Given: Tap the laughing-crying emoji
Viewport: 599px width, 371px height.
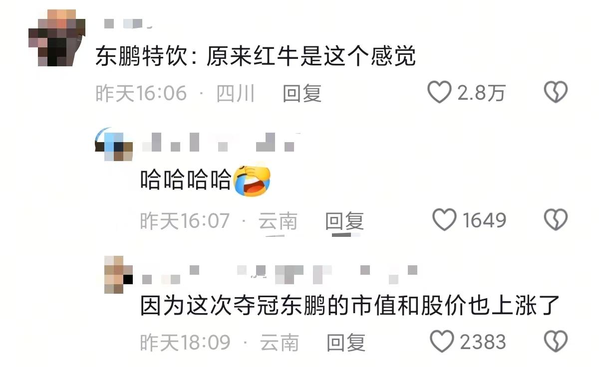Looking at the screenshot, I should (252, 181).
